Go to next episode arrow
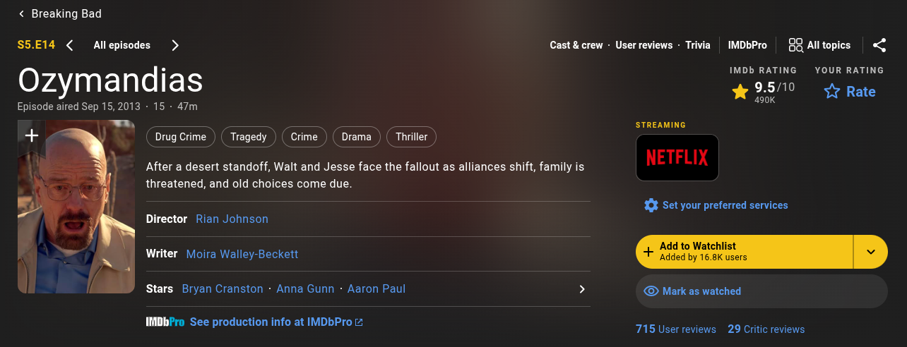Image resolution: width=907 pixels, height=347 pixels. coord(175,45)
